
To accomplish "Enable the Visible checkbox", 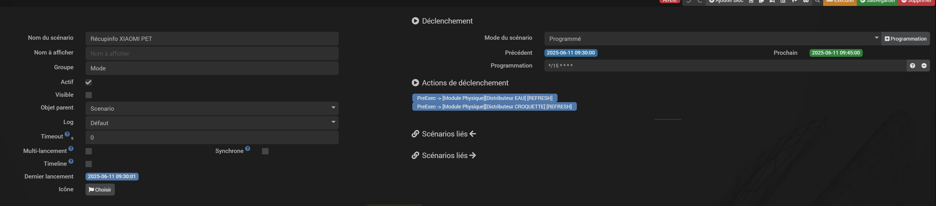I will pyautogui.click(x=89, y=95).
